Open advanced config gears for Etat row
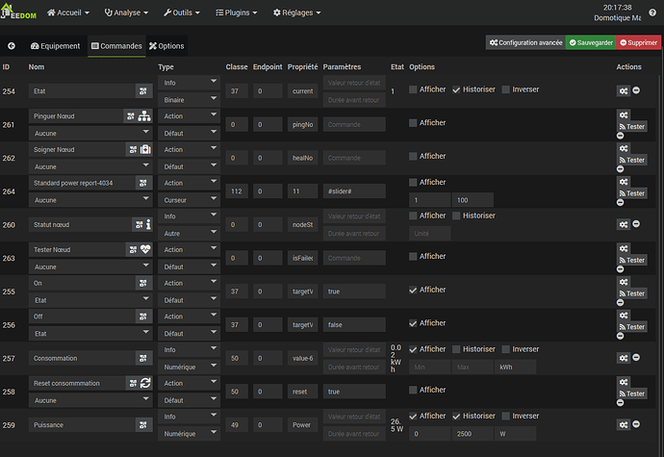 click(624, 90)
